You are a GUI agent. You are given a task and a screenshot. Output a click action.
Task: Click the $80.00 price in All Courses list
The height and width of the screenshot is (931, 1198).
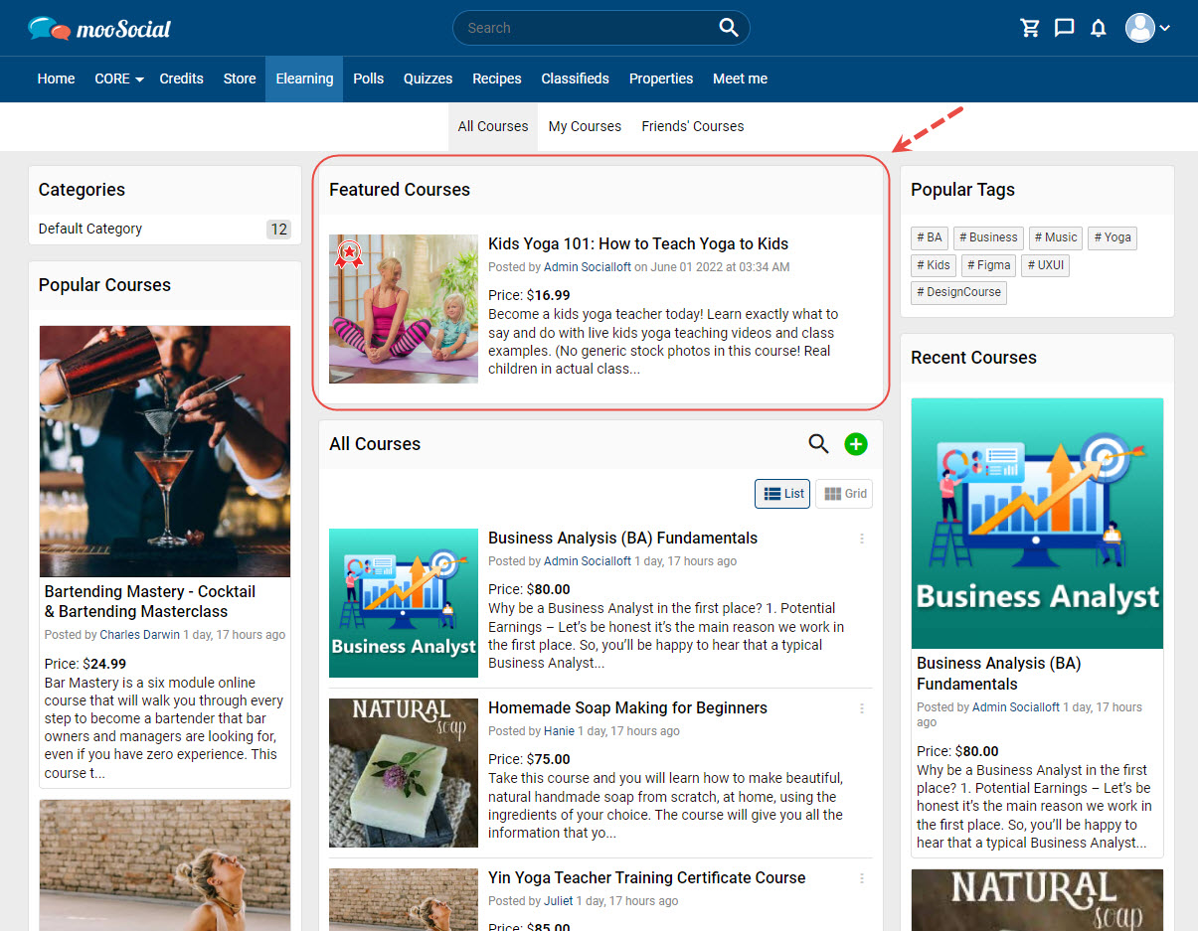pos(549,589)
